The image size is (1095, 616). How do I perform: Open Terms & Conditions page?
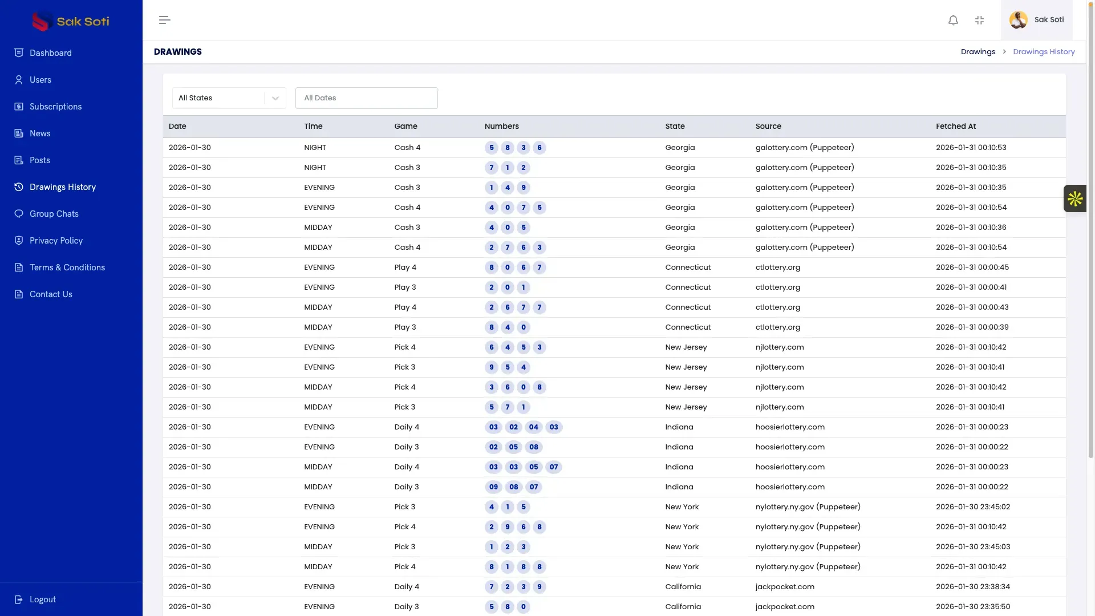[x=67, y=268]
